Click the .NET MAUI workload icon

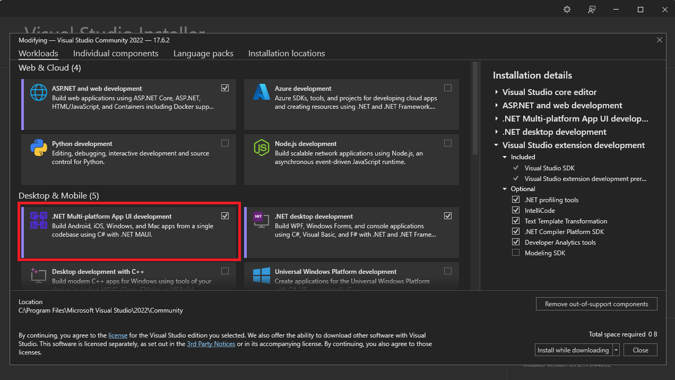(x=39, y=220)
